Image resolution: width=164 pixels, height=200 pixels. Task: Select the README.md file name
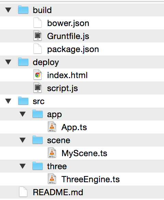pyautogui.click(x=58, y=192)
